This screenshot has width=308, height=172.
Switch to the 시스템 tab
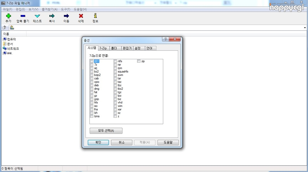click(92, 48)
